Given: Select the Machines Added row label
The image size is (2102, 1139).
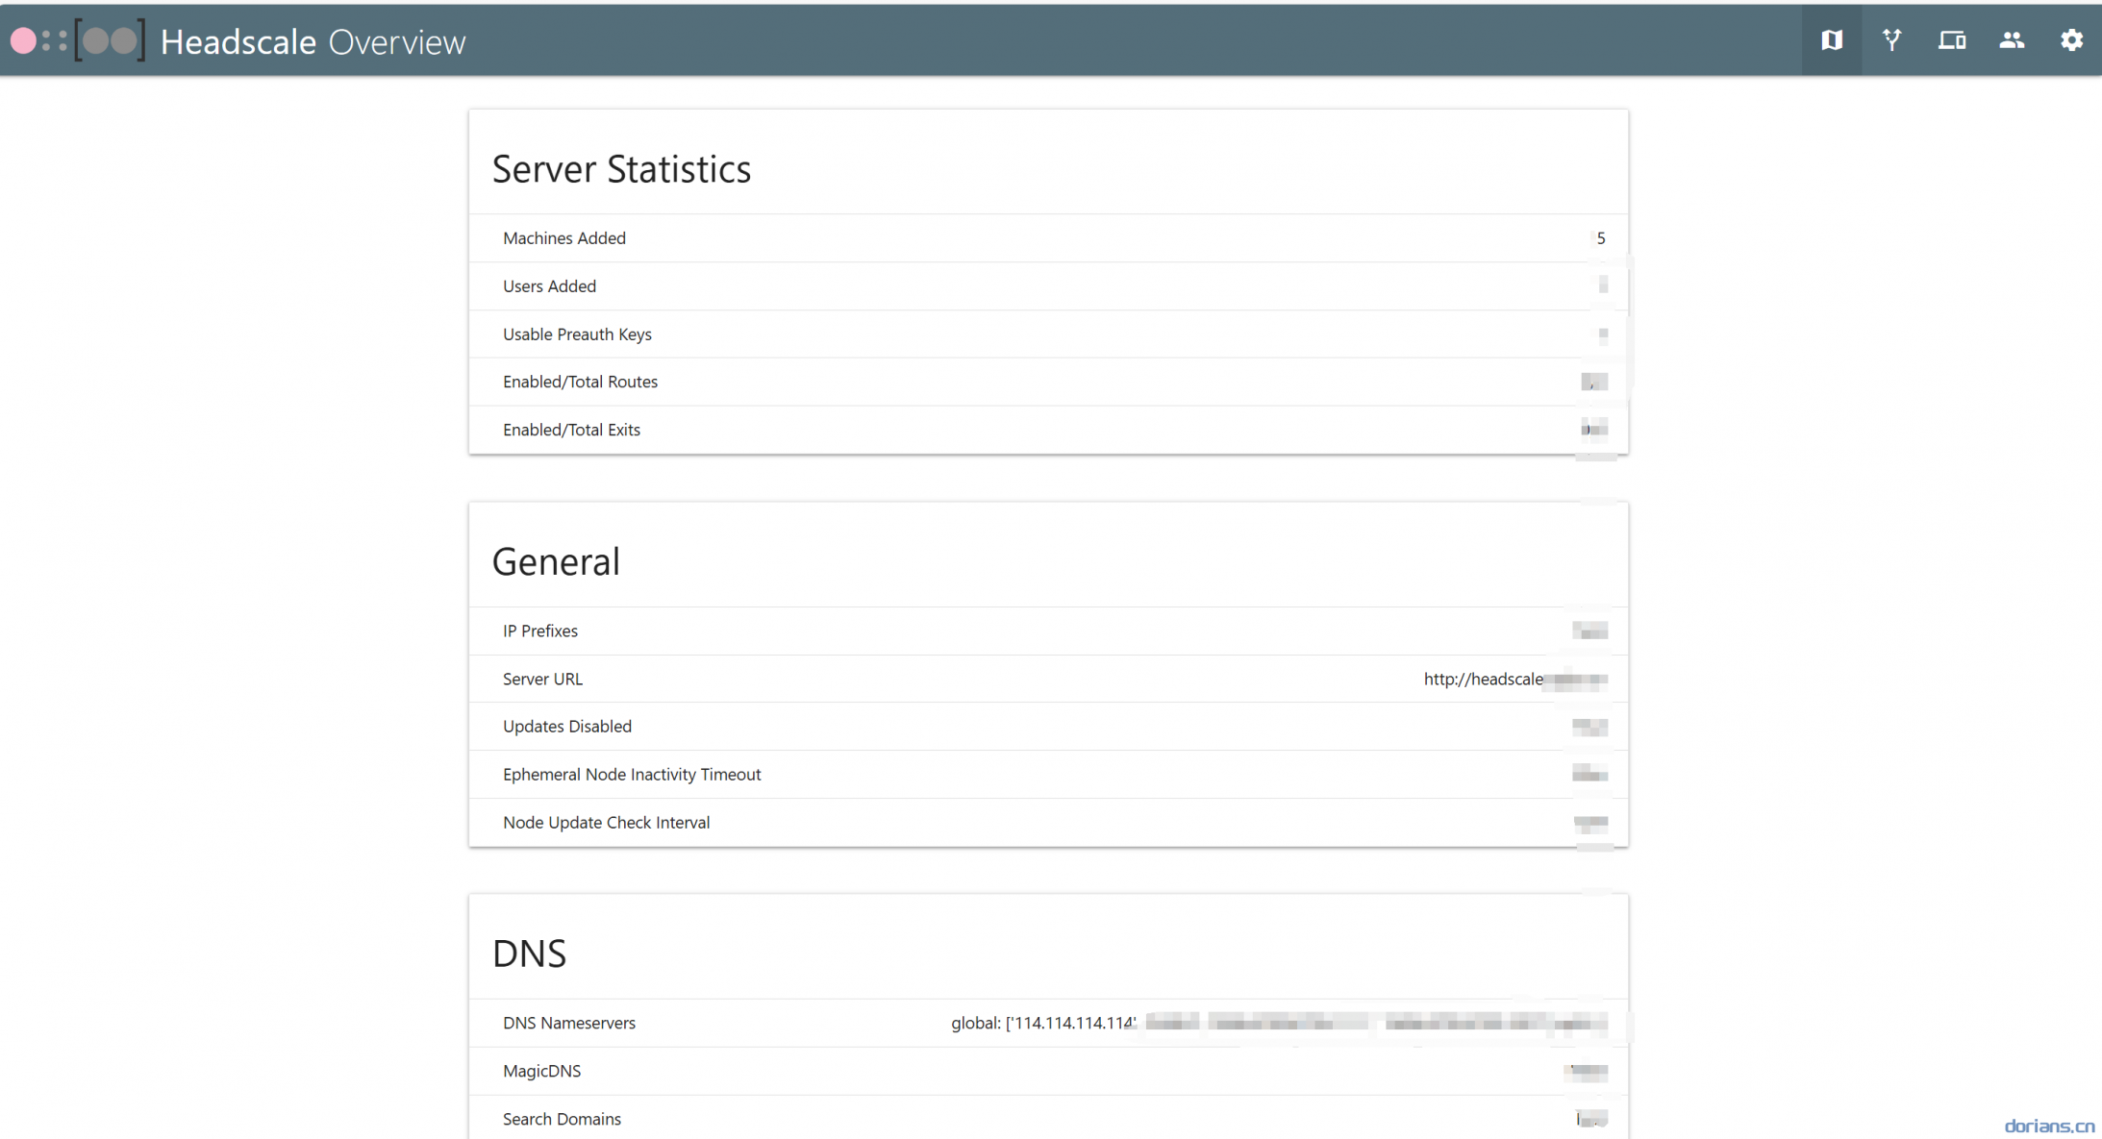Looking at the screenshot, I should tap(564, 238).
